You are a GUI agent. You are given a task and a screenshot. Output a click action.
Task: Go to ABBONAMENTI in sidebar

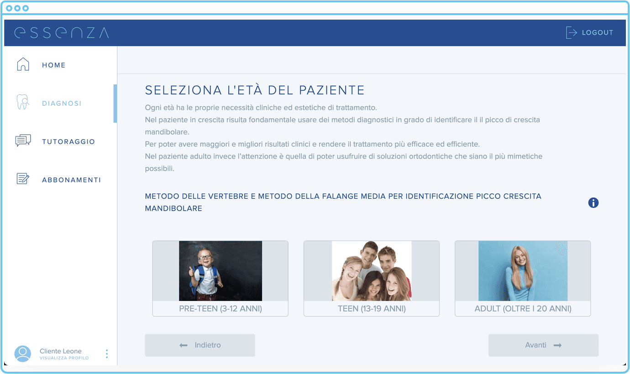point(72,180)
